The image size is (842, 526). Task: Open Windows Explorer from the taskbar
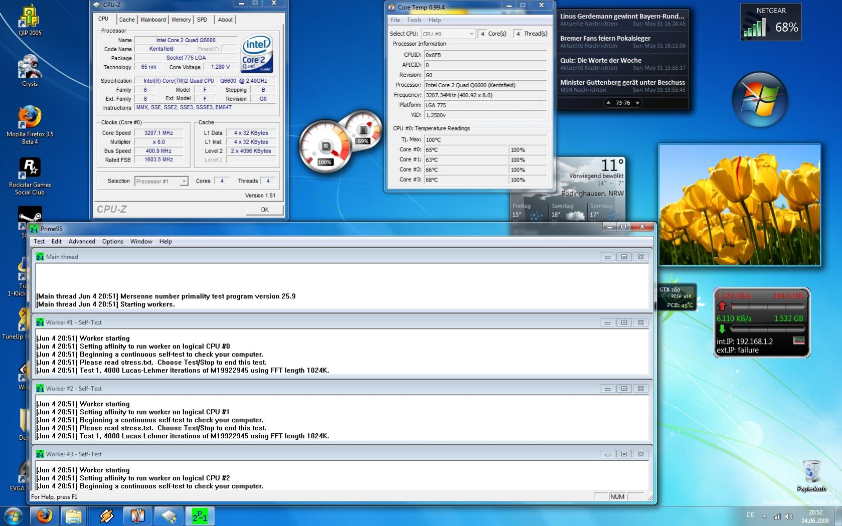(74, 515)
